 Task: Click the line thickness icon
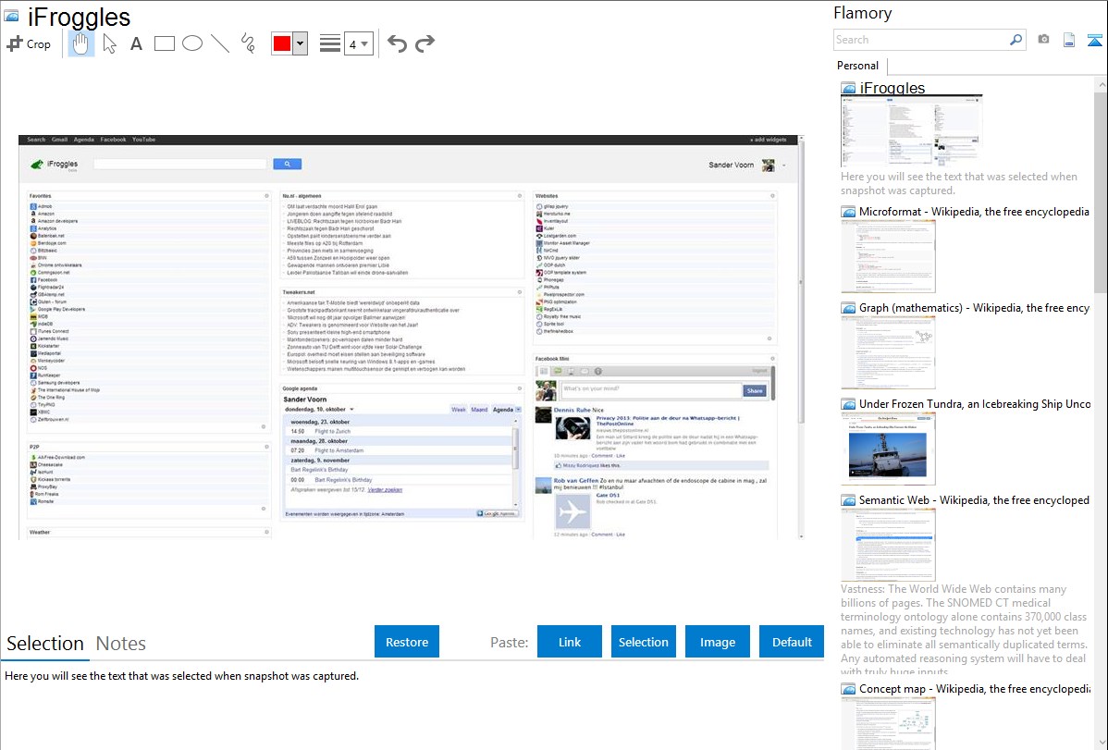pos(329,43)
